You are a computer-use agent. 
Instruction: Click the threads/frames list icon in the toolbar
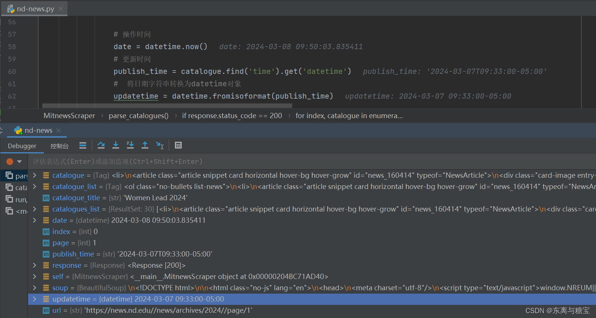tap(83, 145)
